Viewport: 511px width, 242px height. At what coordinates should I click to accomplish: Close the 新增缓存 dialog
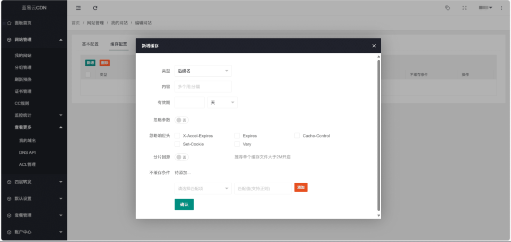[x=374, y=46]
